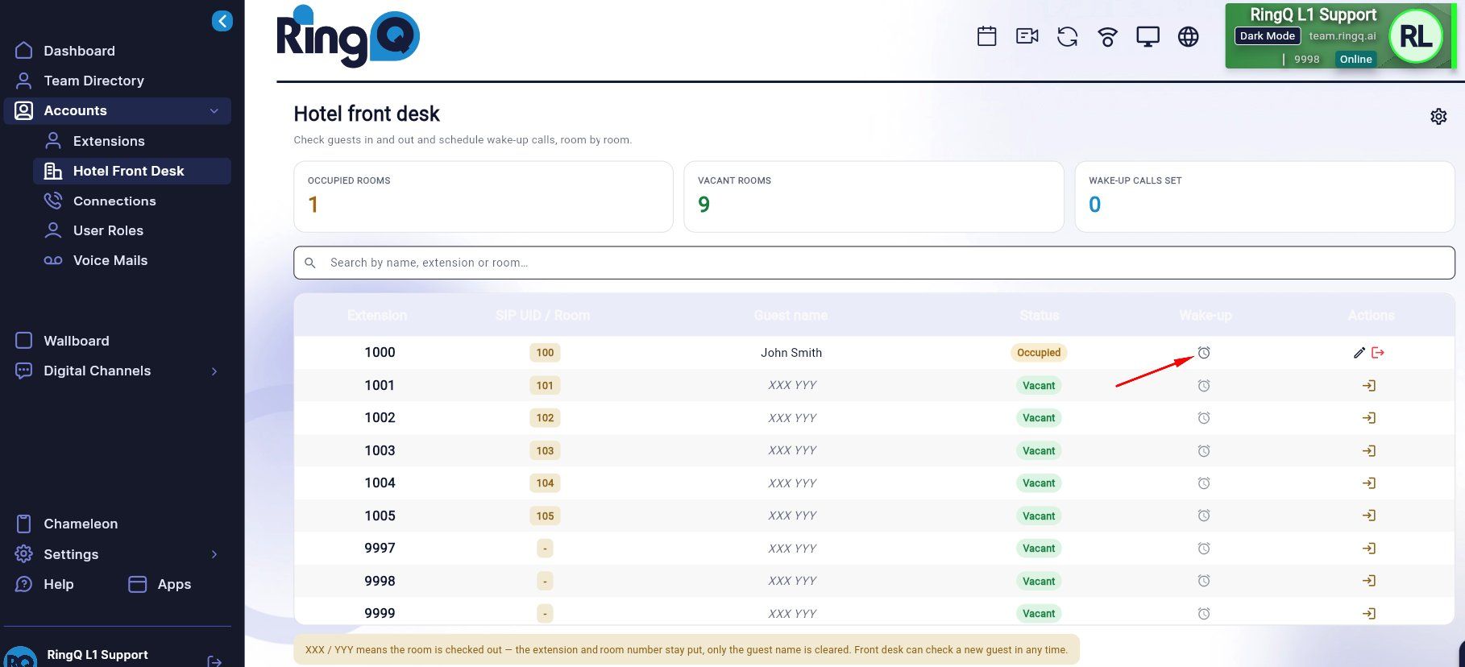The height and width of the screenshot is (667, 1465).
Task: Click the guest name John Smith
Action: coord(791,353)
